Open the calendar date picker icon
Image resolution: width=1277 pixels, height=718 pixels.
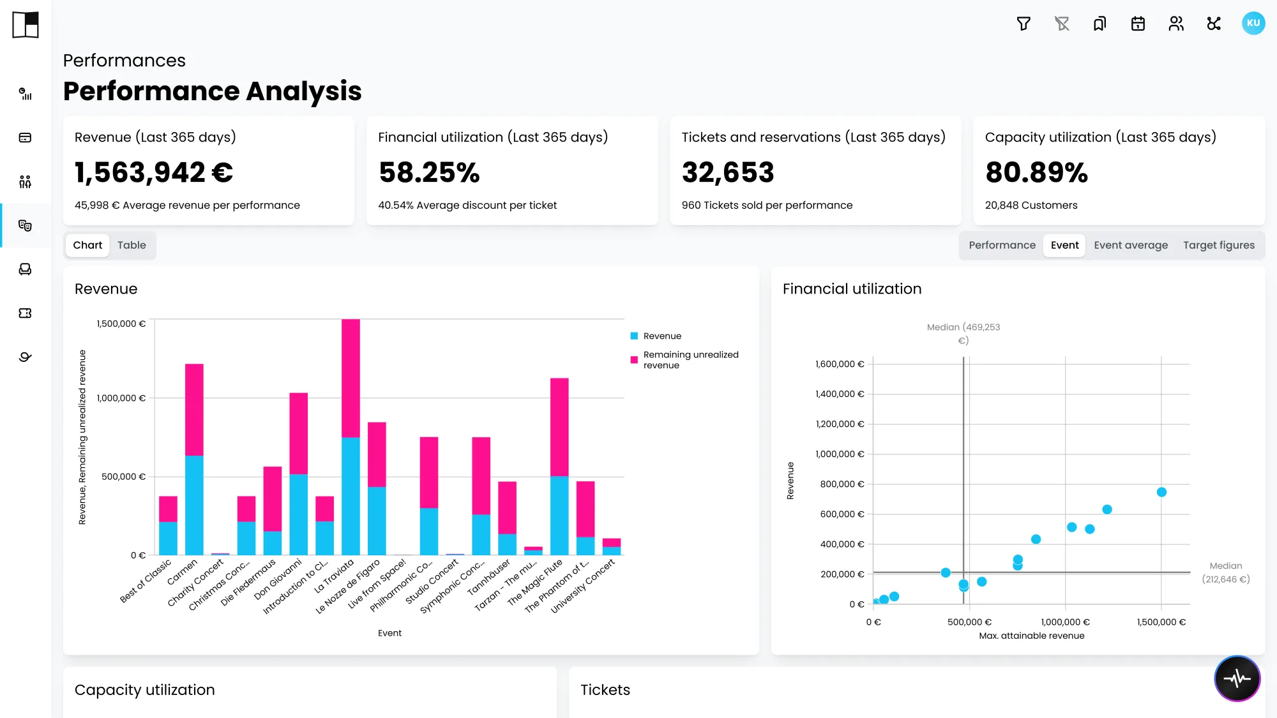[x=1138, y=24]
